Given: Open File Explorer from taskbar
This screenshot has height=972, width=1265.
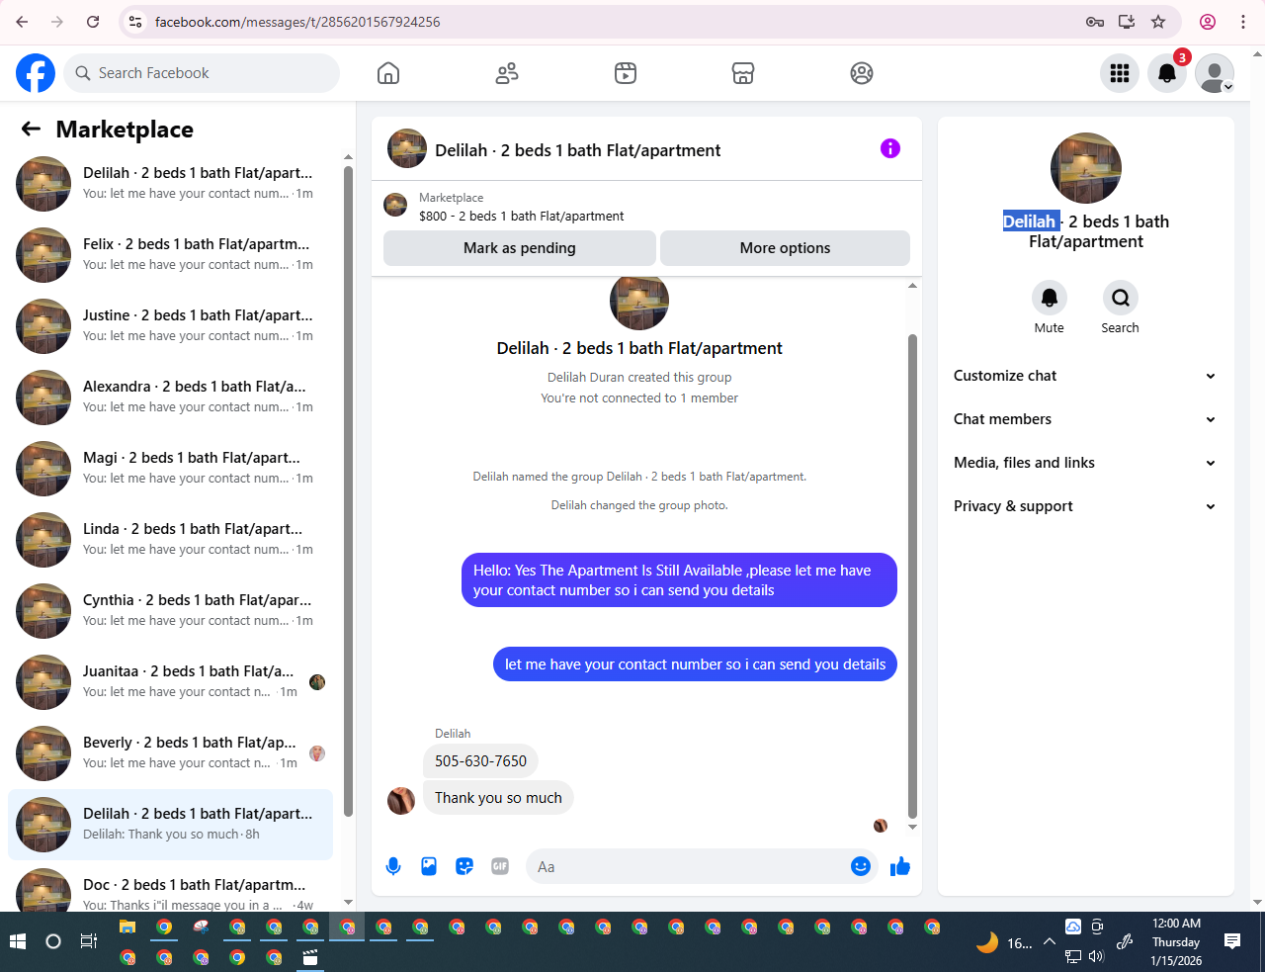Looking at the screenshot, I should coord(127,927).
